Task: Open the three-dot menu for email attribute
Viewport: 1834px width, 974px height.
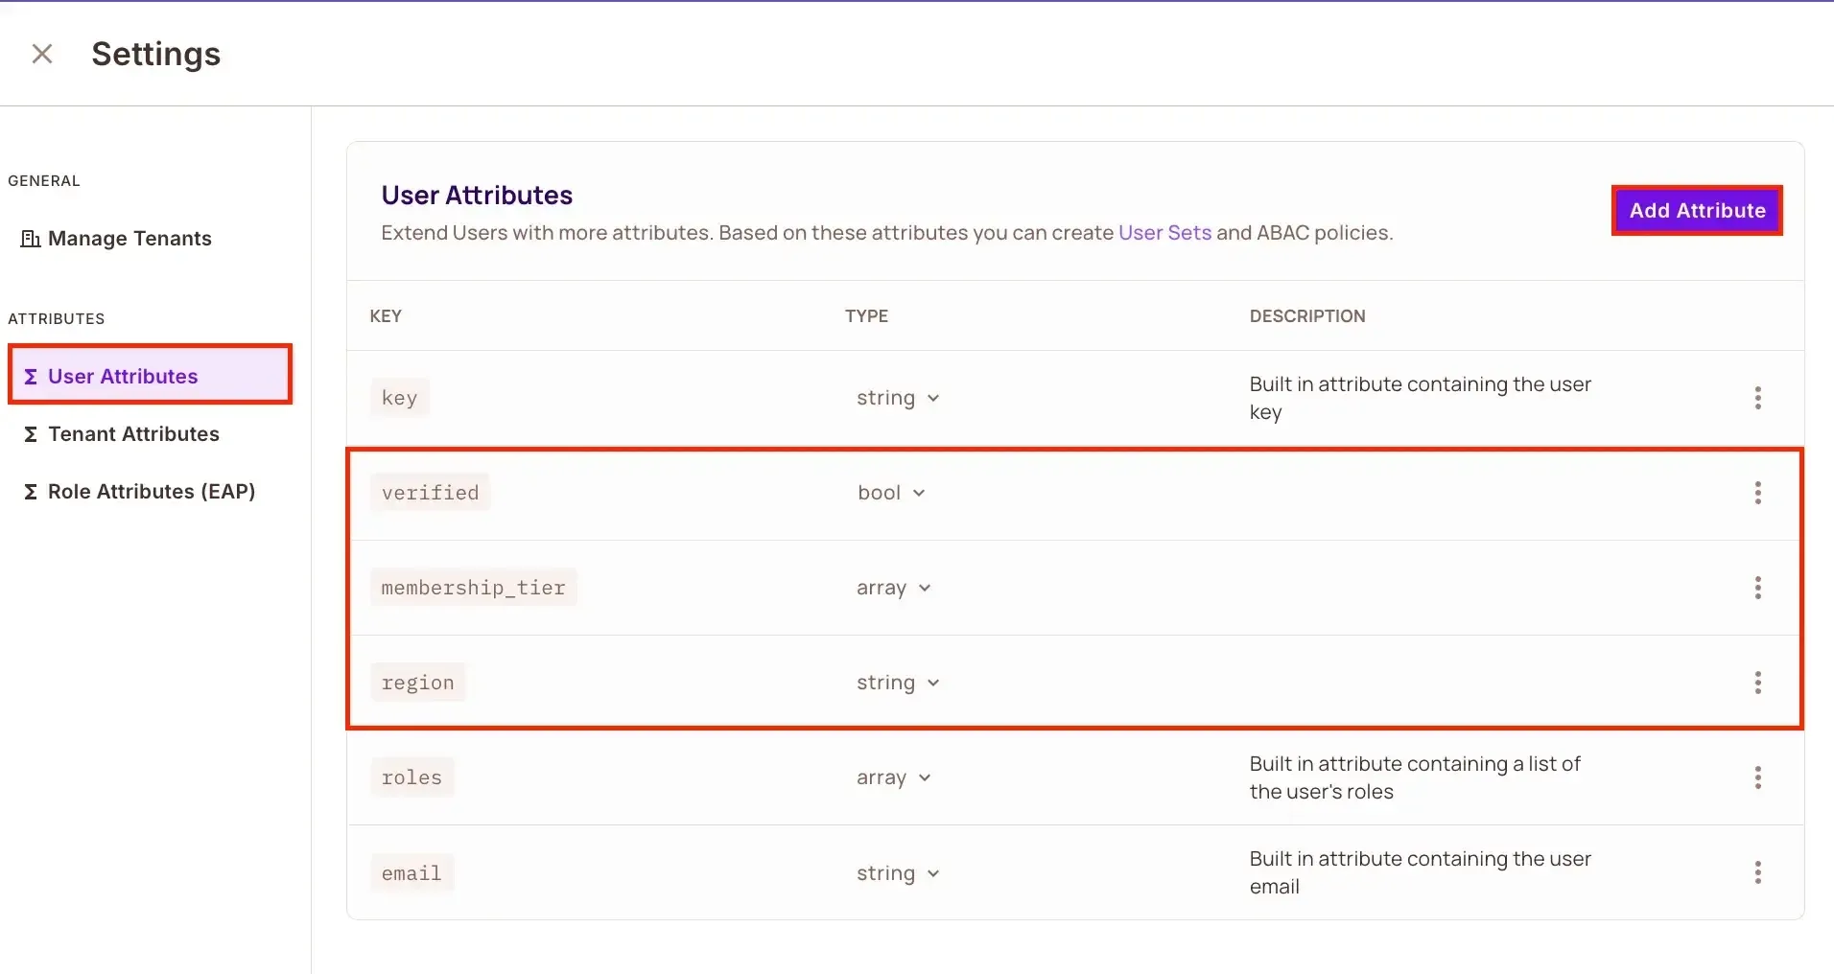Action: (1757, 872)
